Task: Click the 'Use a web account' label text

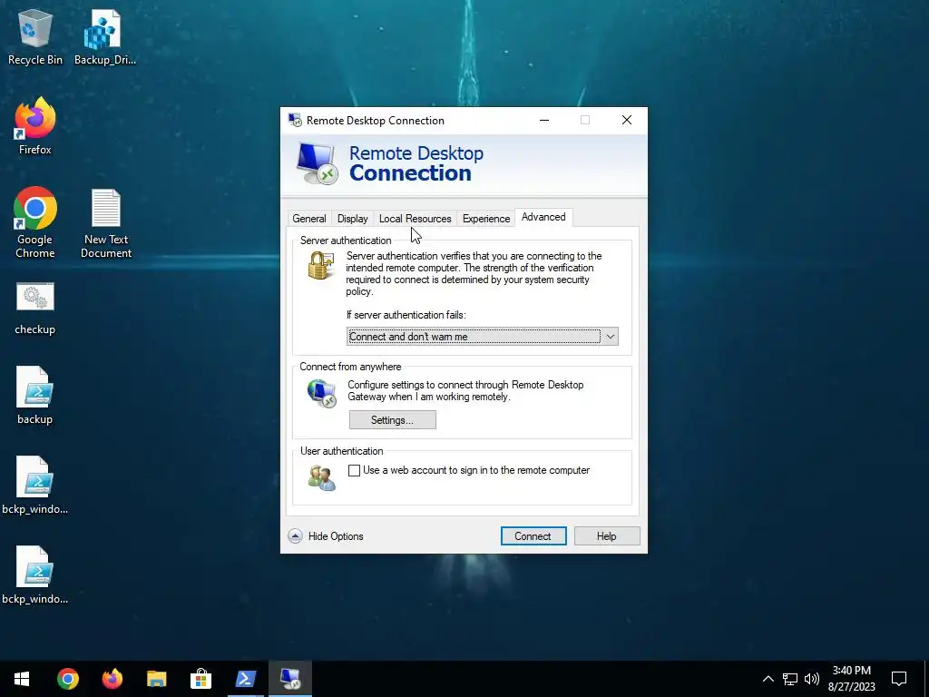Action: point(476,471)
